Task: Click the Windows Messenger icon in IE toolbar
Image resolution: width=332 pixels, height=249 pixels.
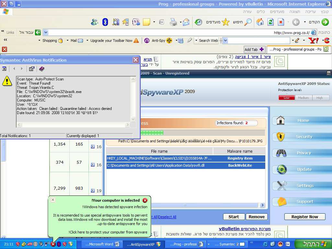Action: 94,22
